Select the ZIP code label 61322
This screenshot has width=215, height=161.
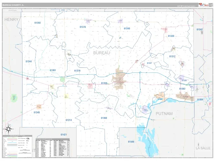(x=160, y=99)
